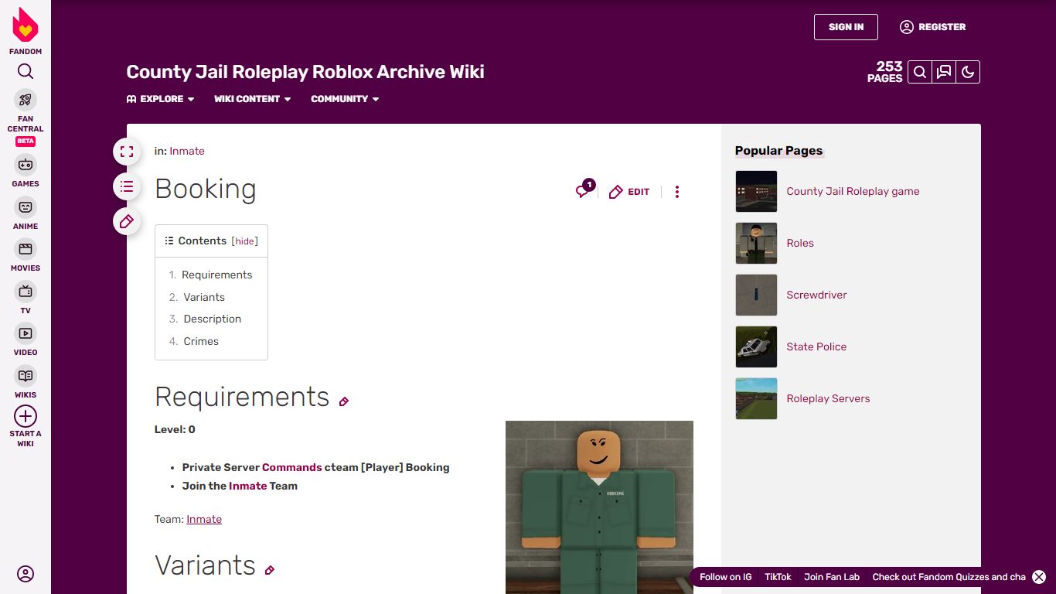Go to the Video section
The width and height of the screenshot is (1056, 594).
(x=26, y=340)
